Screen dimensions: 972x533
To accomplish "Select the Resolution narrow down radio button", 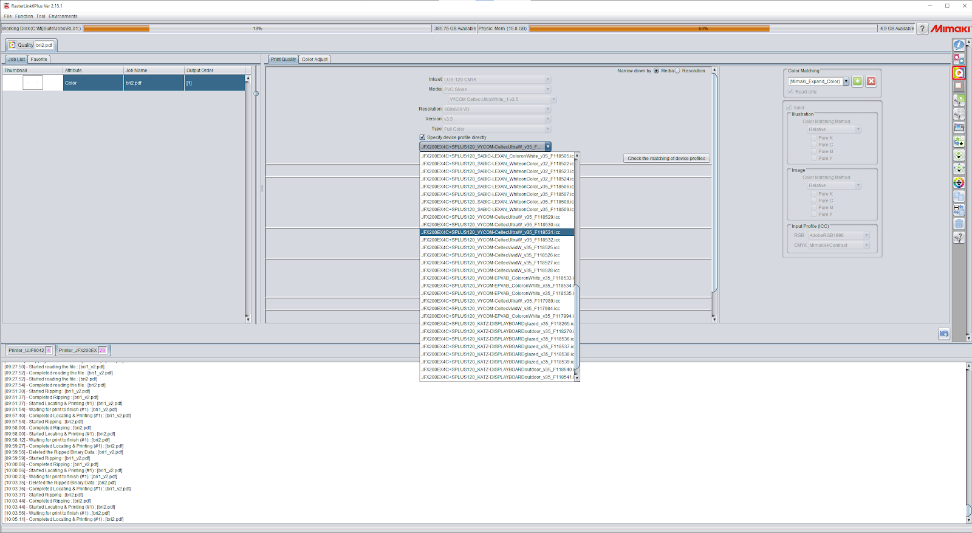I will point(677,70).
